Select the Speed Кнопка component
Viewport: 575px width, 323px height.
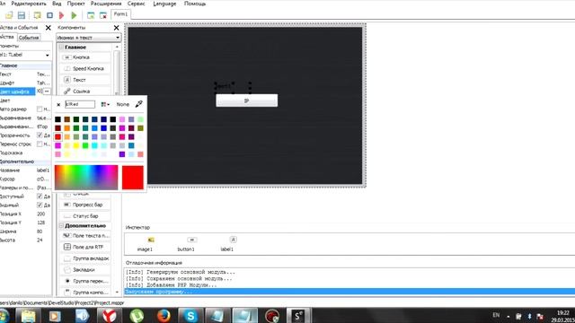click(85, 68)
